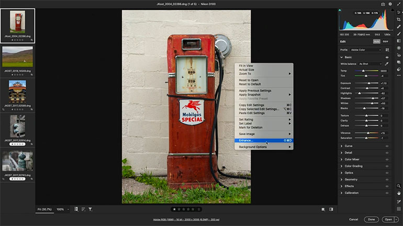Toggle the Curve panel eye icon
403x226 pixels.
387,146
